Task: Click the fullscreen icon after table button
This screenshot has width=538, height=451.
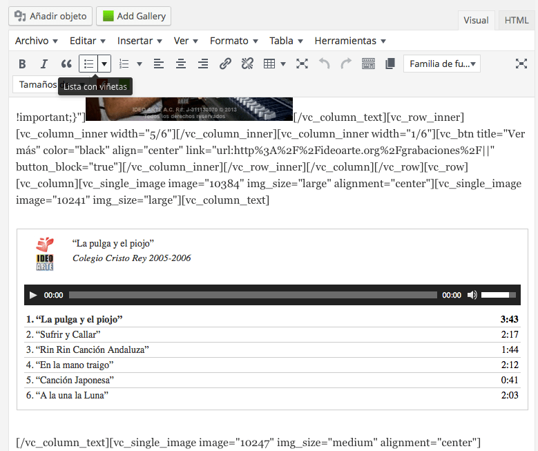Action: 302,64
